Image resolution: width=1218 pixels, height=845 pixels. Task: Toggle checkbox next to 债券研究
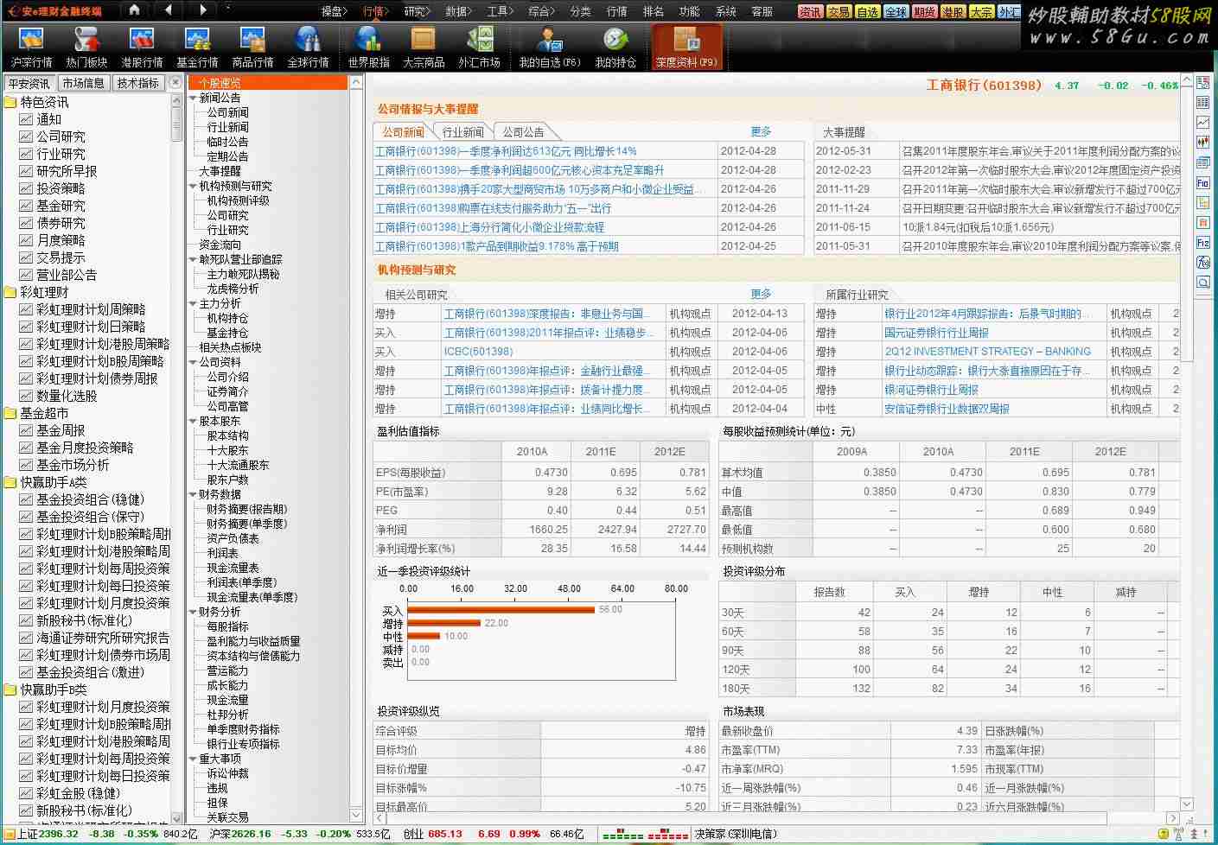click(26, 223)
